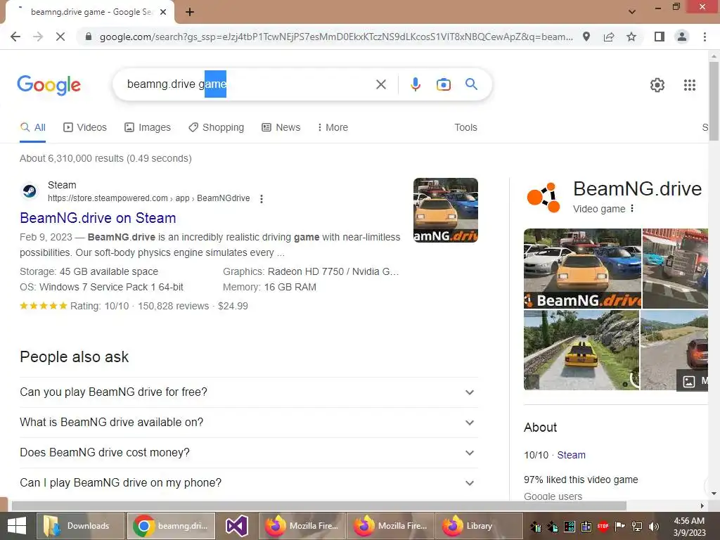The image size is (720, 540).
Task: Open the Steam result thumbnail image
Action: coord(445,210)
